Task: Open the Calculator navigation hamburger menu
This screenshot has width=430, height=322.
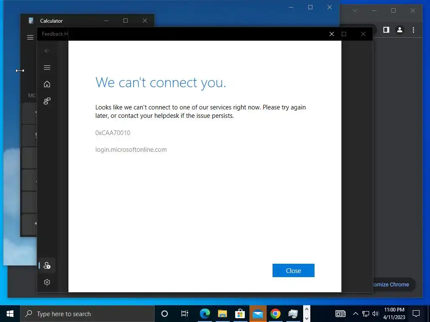Action: click(30, 37)
